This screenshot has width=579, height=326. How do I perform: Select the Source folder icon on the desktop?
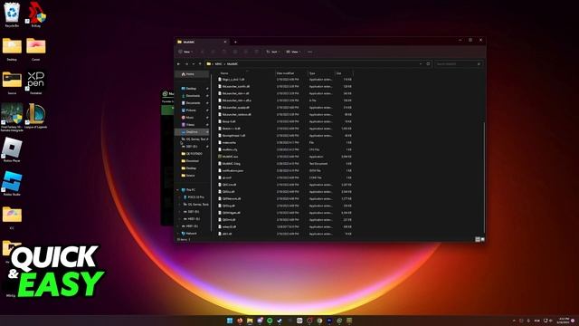tap(12, 82)
